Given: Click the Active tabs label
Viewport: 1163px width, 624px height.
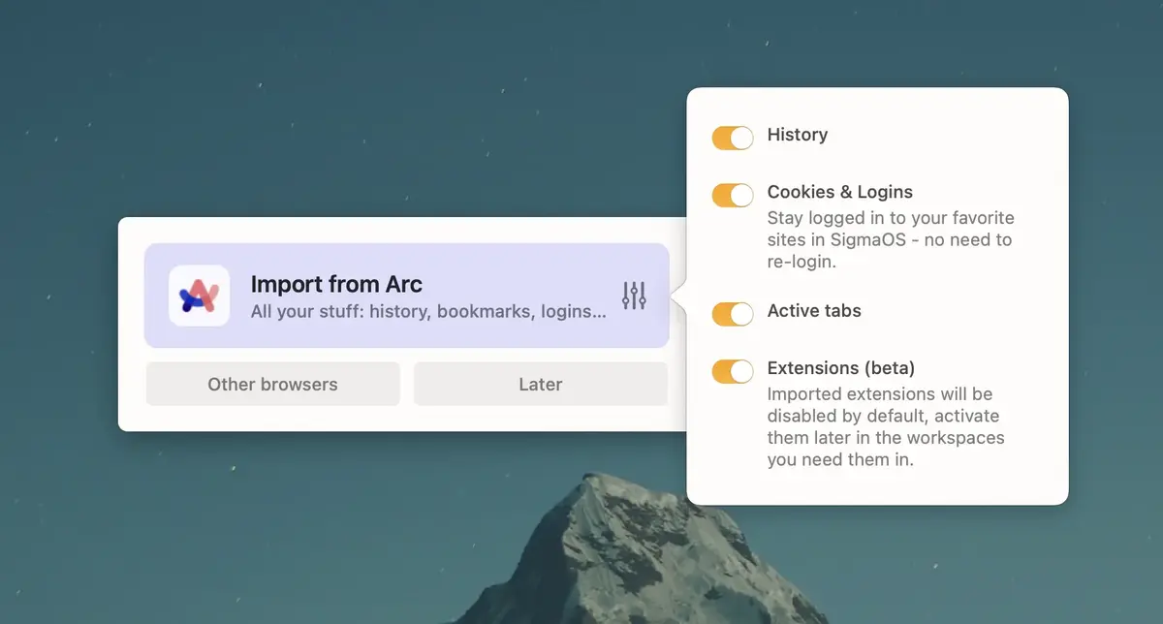Looking at the screenshot, I should tap(814, 311).
